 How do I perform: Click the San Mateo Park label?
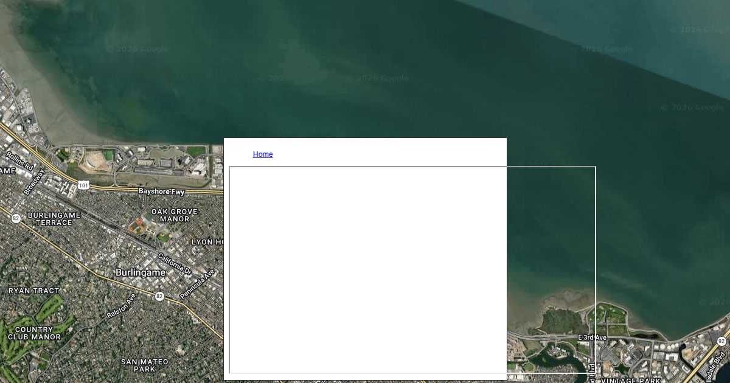(145, 365)
